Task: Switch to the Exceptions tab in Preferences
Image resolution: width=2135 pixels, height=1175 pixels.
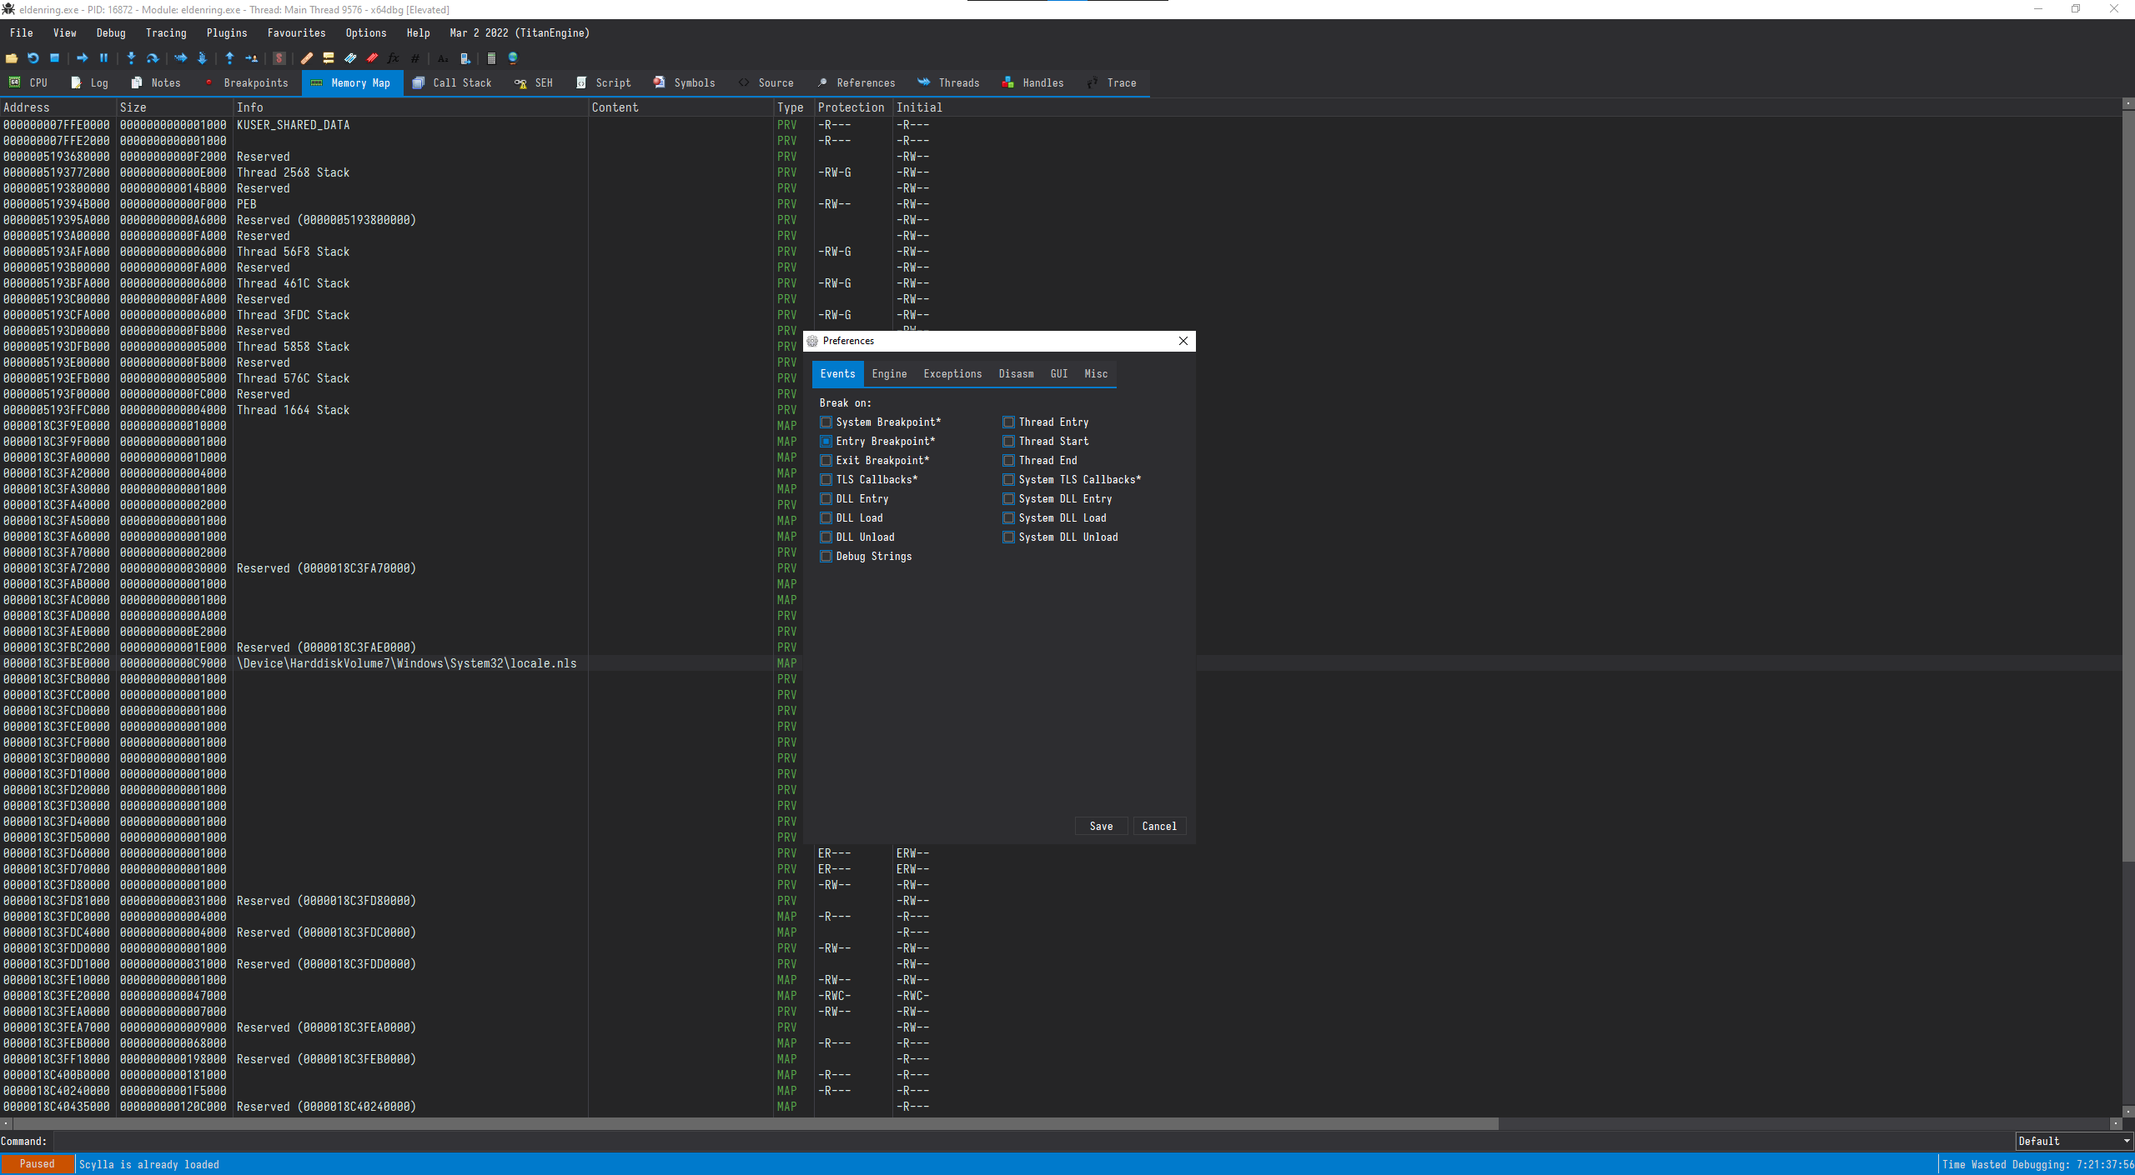Action: (x=952, y=374)
